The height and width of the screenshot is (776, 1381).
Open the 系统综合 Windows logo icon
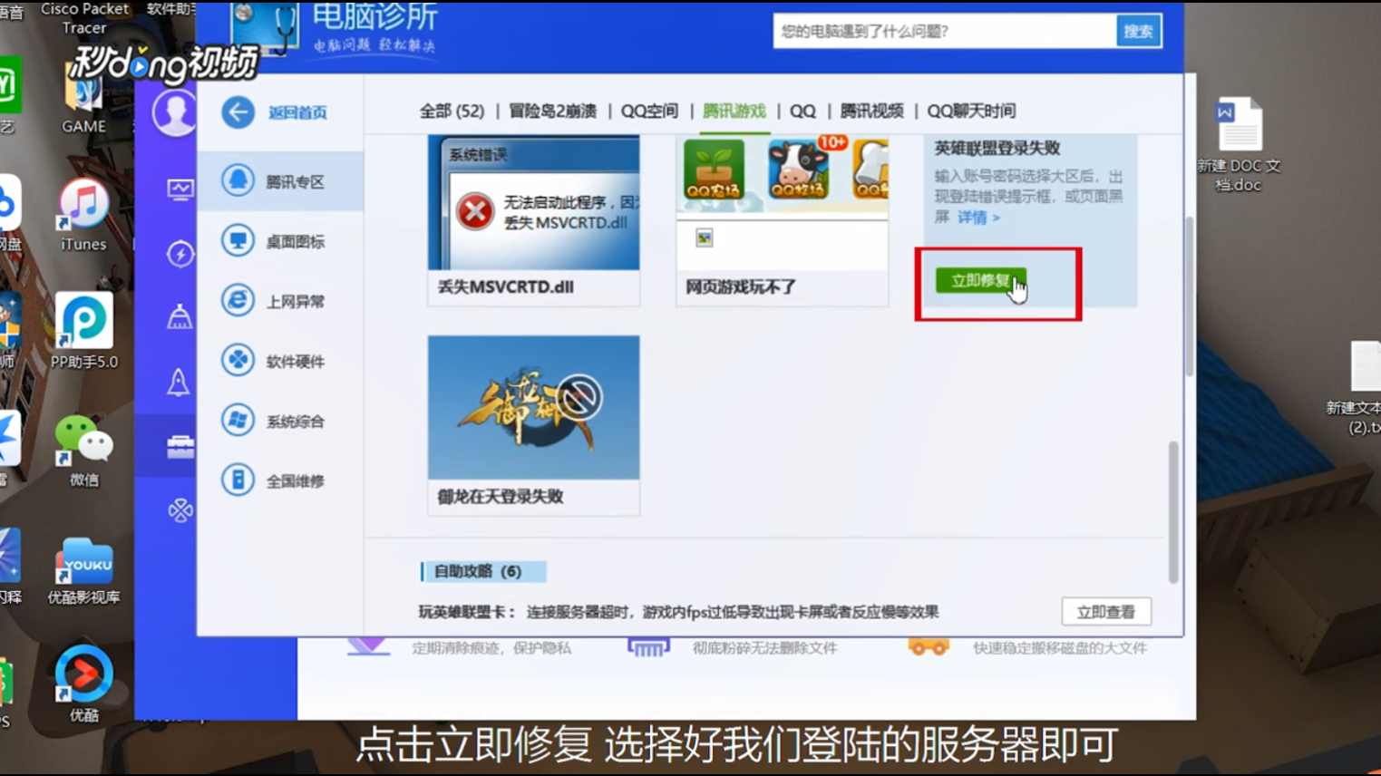[x=238, y=421]
